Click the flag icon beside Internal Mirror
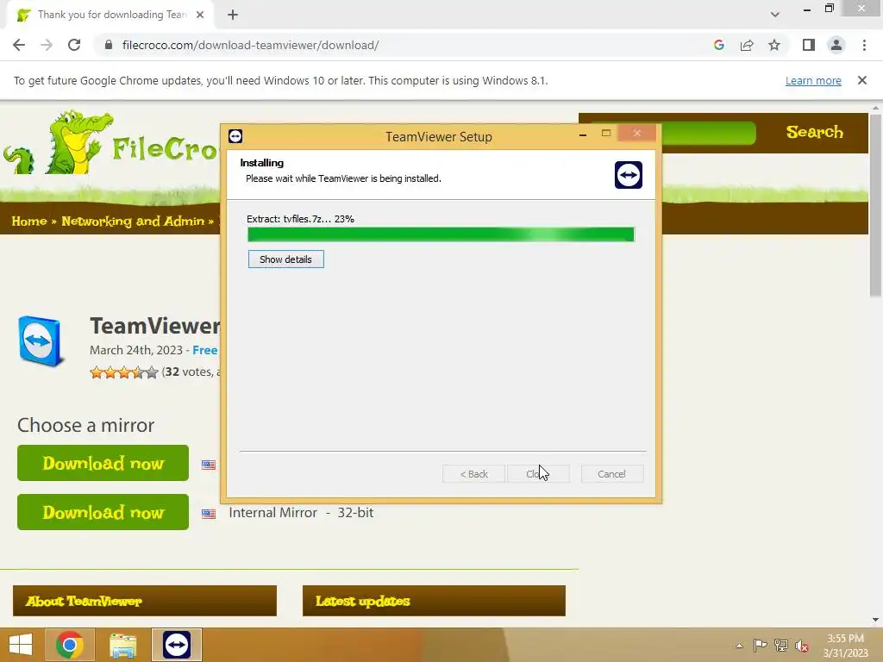Screen dimensions: 883x662 (209, 514)
